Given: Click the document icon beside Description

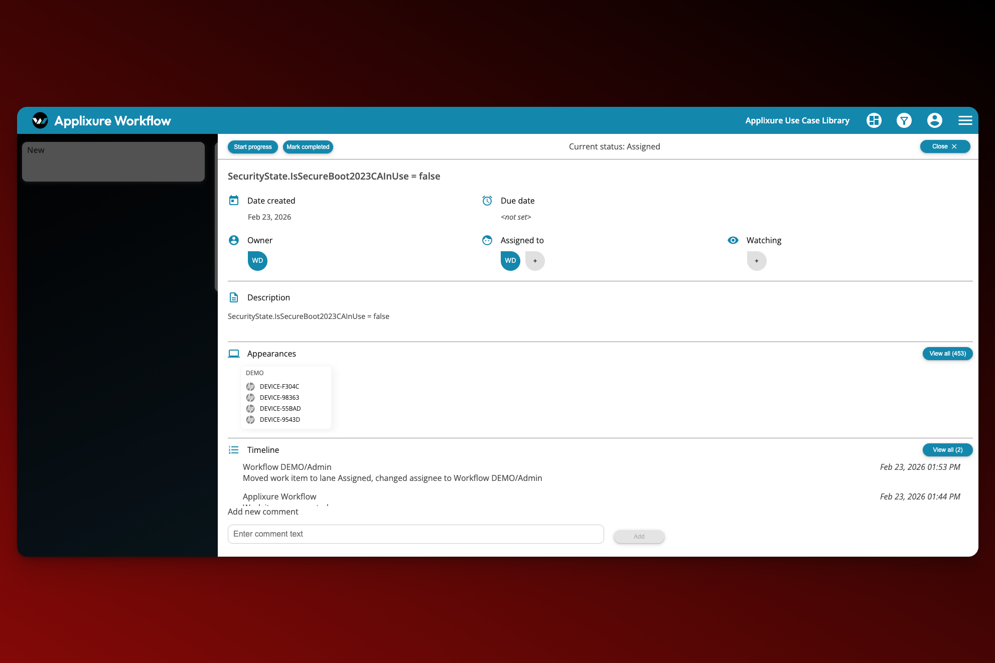Looking at the screenshot, I should coord(234,297).
